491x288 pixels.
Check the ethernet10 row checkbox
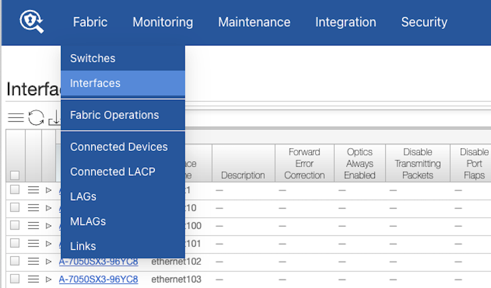15,207
